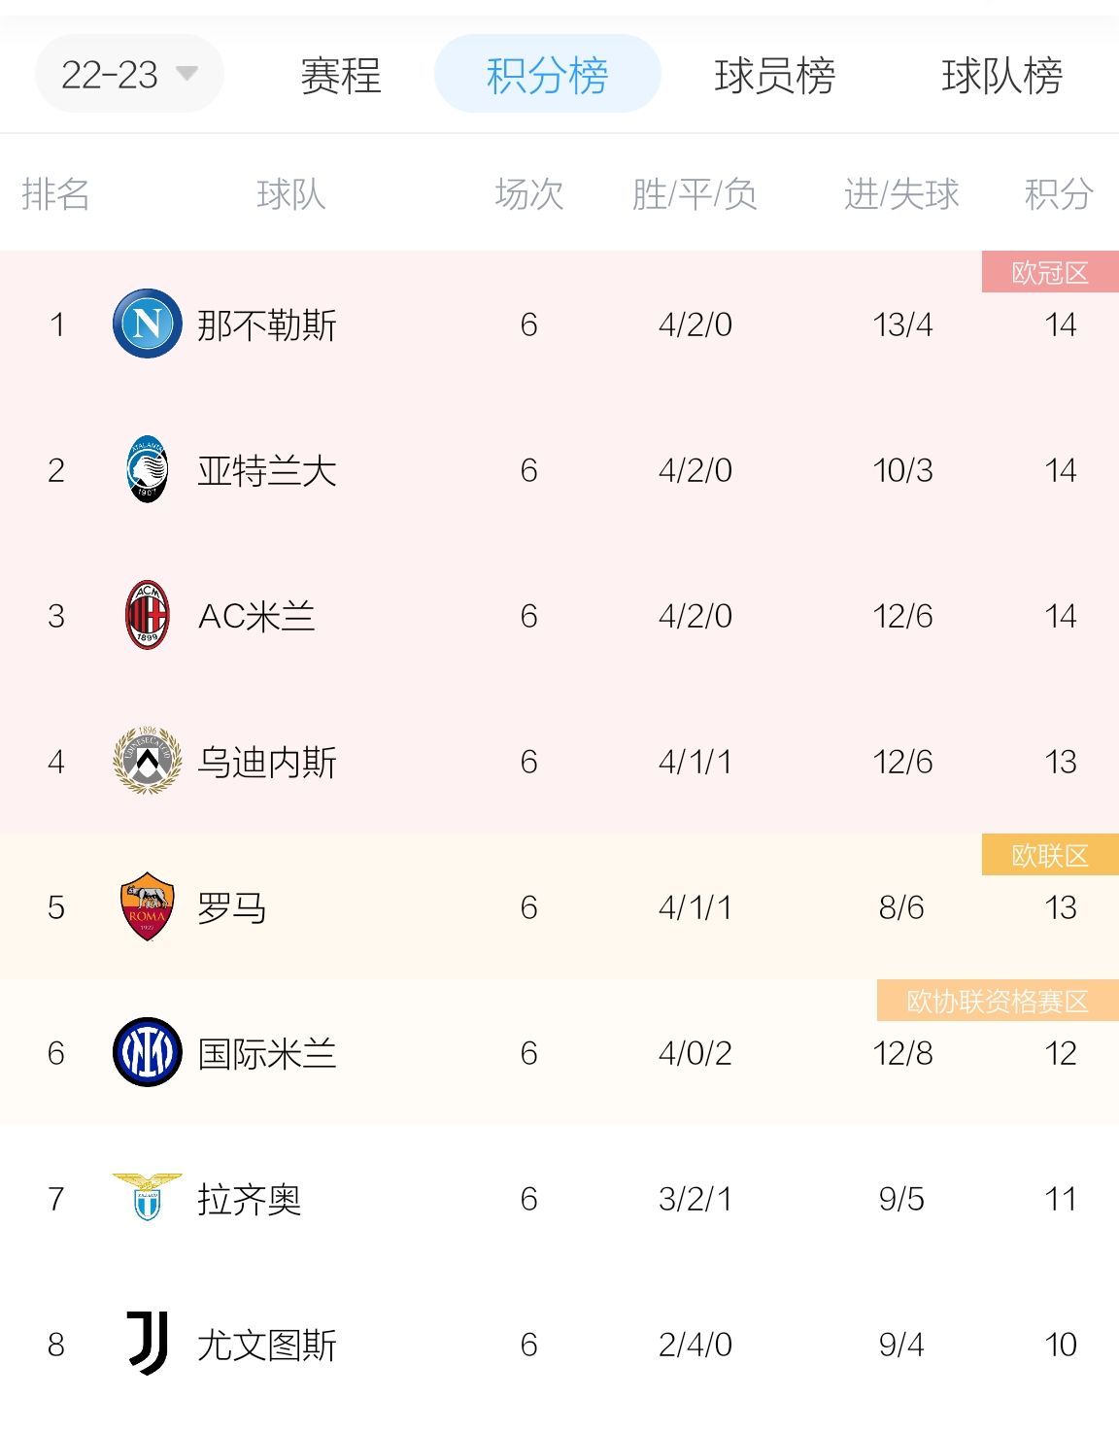Viewport: 1119px width, 1432px height.
Task: Click the Lazio eagle crest
Action: click(148, 1197)
